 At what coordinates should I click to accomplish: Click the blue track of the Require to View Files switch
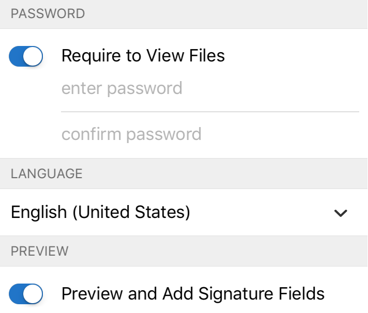click(16, 56)
